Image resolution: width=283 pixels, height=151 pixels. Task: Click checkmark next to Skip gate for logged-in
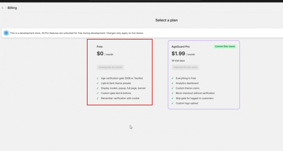pyautogui.click(x=172, y=98)
